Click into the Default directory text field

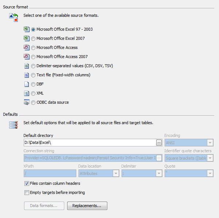[90, 143]
